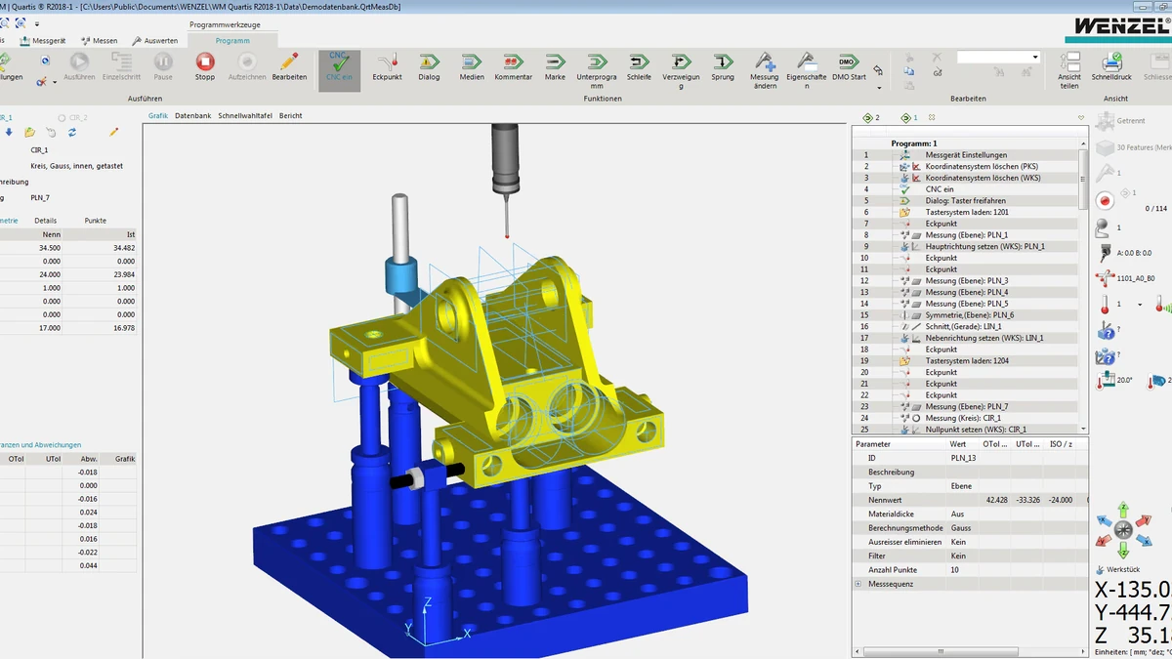
Task: Click the program list vertical scrollbar
Action: coord(1083,291)
